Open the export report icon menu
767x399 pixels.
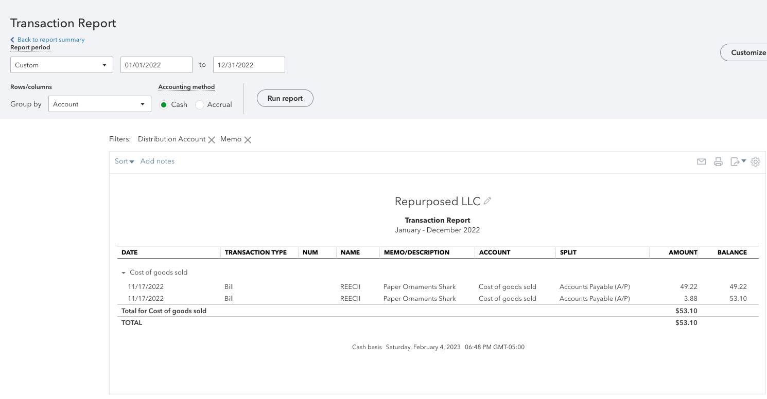pyautogui.click(x=738, y=161)
